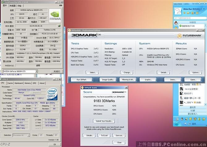207x147 pixels.
Task: Click Details... in the 3DMark Score dialog
Action: click(89, 135)
